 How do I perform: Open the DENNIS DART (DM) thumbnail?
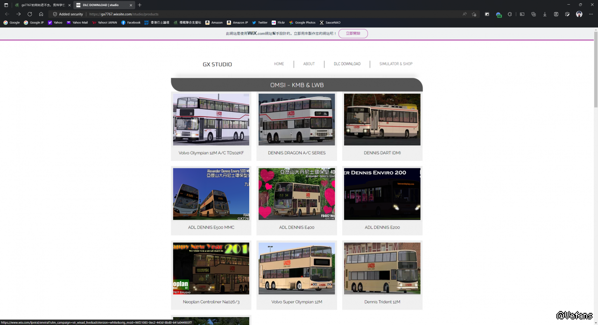click(382, 119)
